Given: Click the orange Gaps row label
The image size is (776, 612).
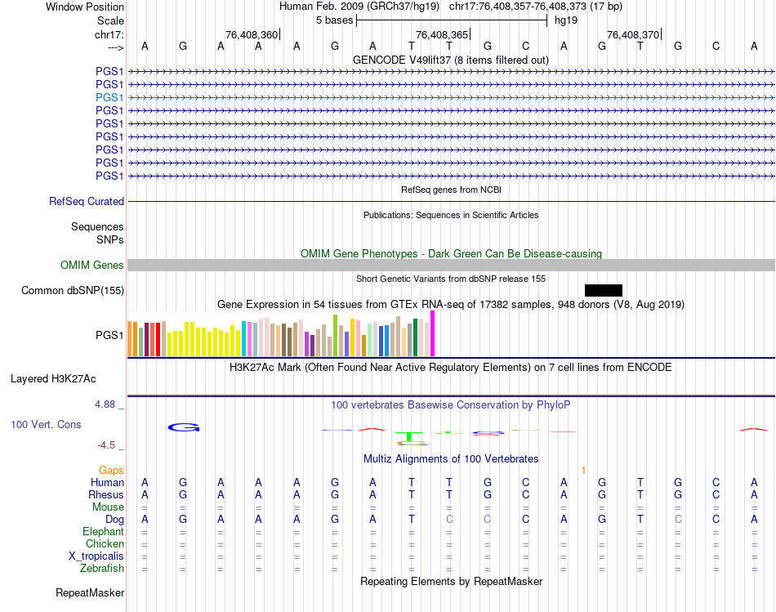Looking at the screenshot, I should point(111,470).
